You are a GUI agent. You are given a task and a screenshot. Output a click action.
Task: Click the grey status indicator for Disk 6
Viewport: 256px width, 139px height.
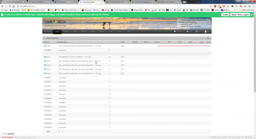coord(45,77)
